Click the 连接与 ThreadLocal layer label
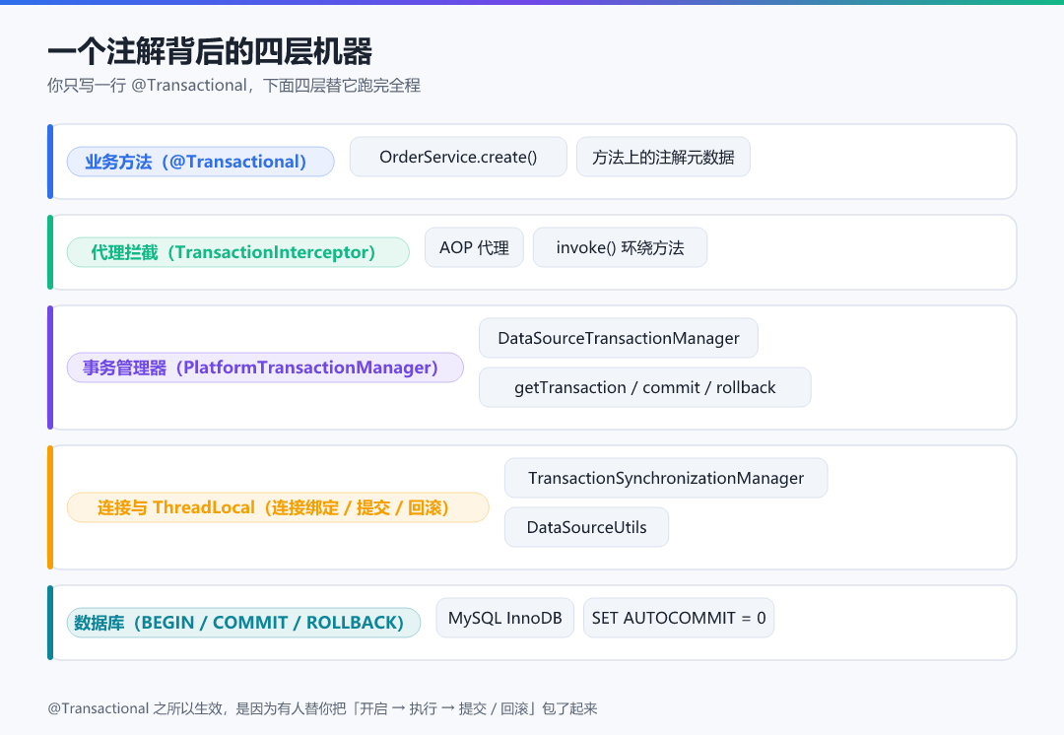 coord(278,507)
